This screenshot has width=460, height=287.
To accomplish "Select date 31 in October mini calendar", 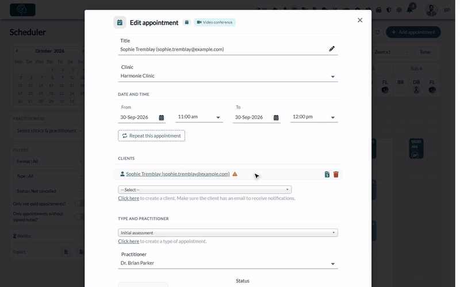I will [x=72, y=102].
